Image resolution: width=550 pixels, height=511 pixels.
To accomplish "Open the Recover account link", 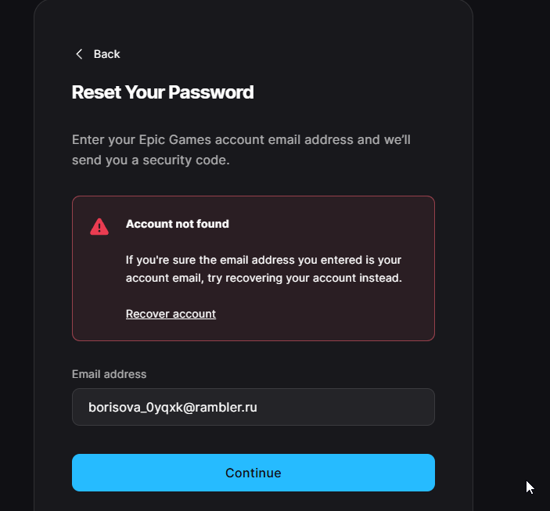I will (x=171, y=314).
